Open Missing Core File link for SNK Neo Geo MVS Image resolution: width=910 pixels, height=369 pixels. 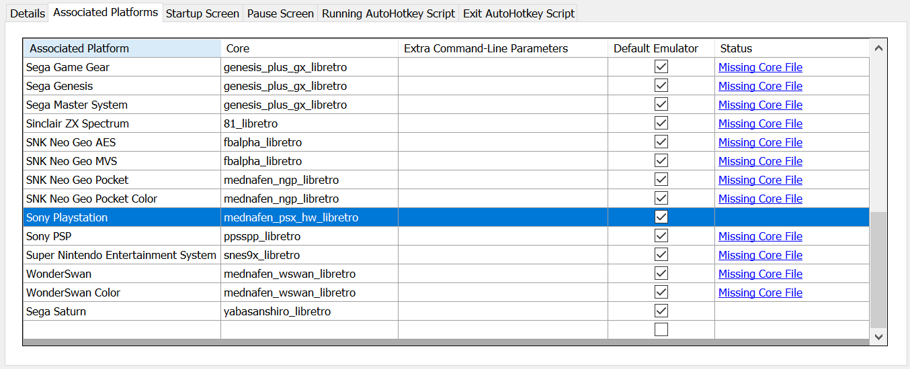pos(760,161)
